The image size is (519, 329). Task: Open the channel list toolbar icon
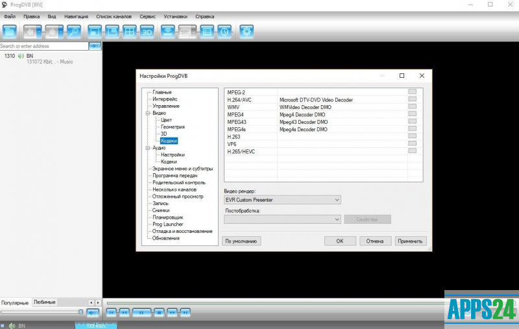[x=10, y=31]
